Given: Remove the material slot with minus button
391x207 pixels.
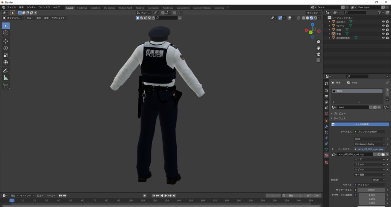Looking at the screenshot, I should [387, 94].
